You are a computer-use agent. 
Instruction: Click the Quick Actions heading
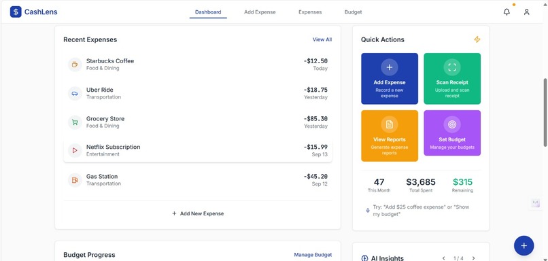(x=383, y=39)
